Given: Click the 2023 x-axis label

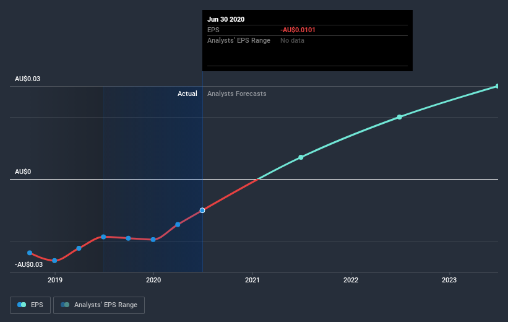Looking at the screenshot, I should (449, 280).
